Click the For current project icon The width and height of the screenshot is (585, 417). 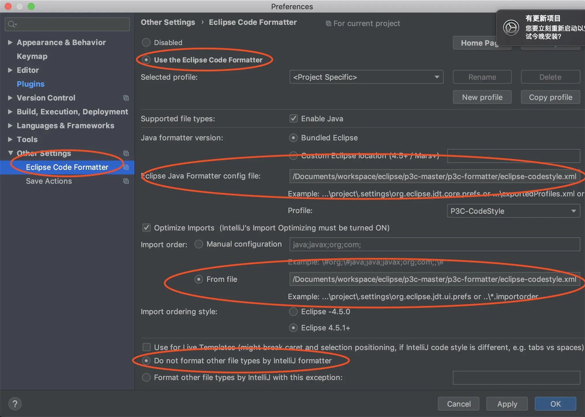328,23
